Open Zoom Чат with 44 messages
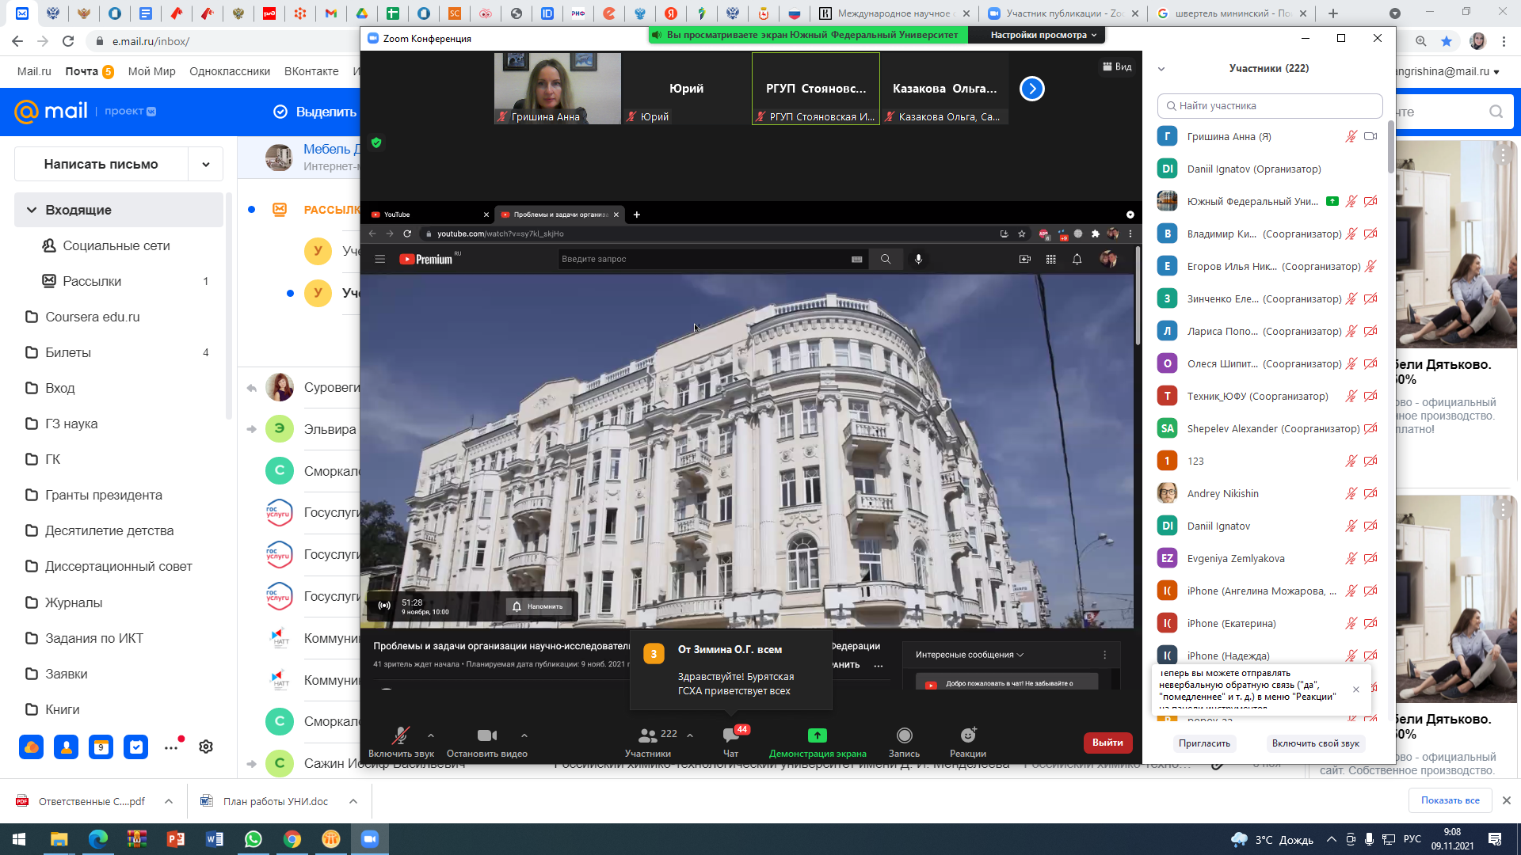This screenshot has width=1521, height=855. 731,742
